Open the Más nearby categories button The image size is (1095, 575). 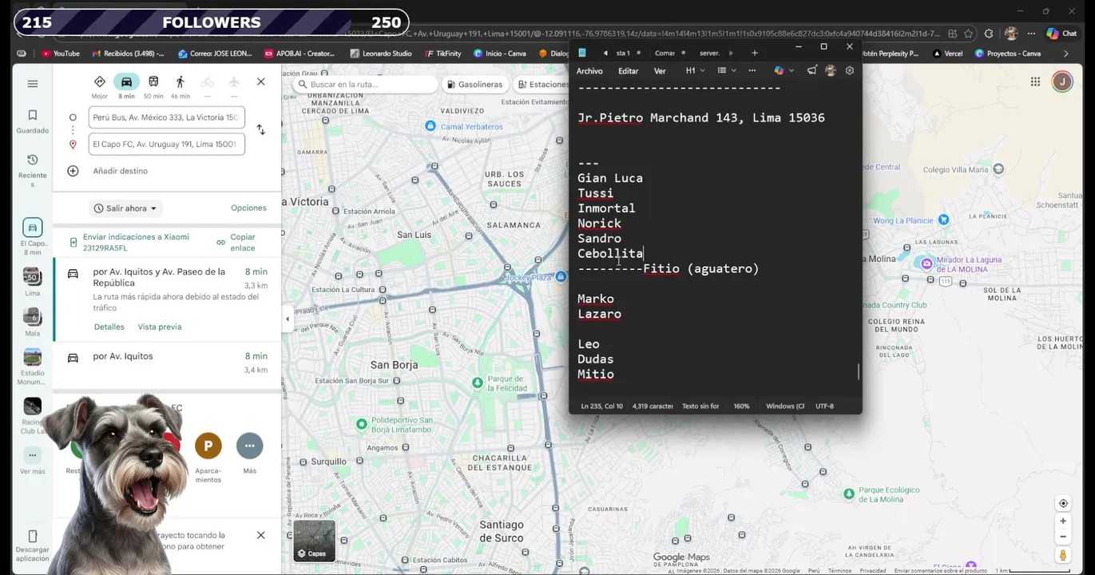pos(249,454)
